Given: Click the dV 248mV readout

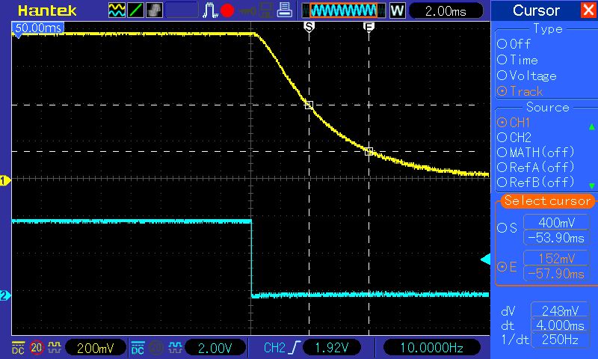Looking at the screenshot, I should pos(560,311).
